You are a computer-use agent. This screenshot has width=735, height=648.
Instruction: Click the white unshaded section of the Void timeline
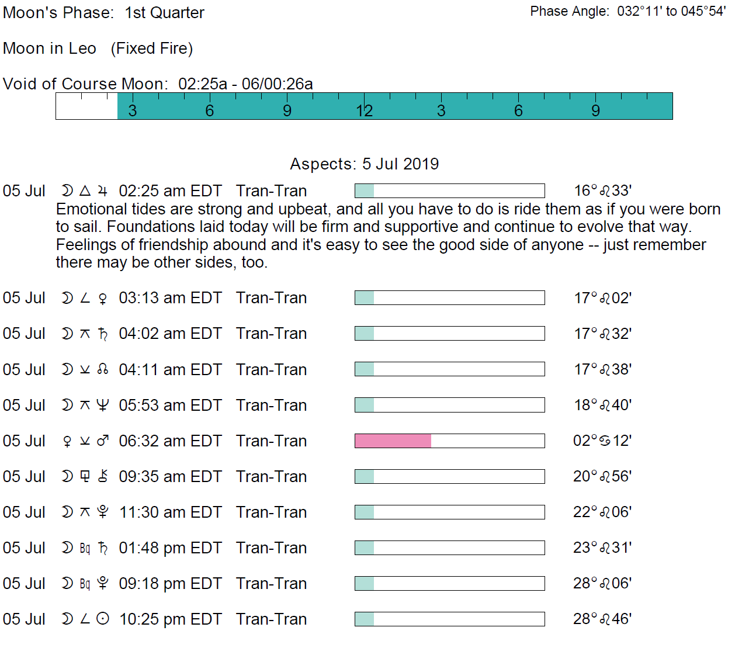(x=86, y=107)
